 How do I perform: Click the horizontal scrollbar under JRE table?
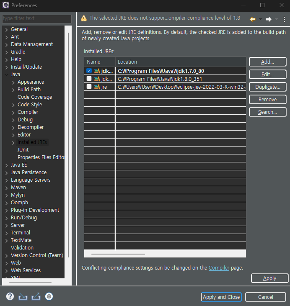(118, 254)
